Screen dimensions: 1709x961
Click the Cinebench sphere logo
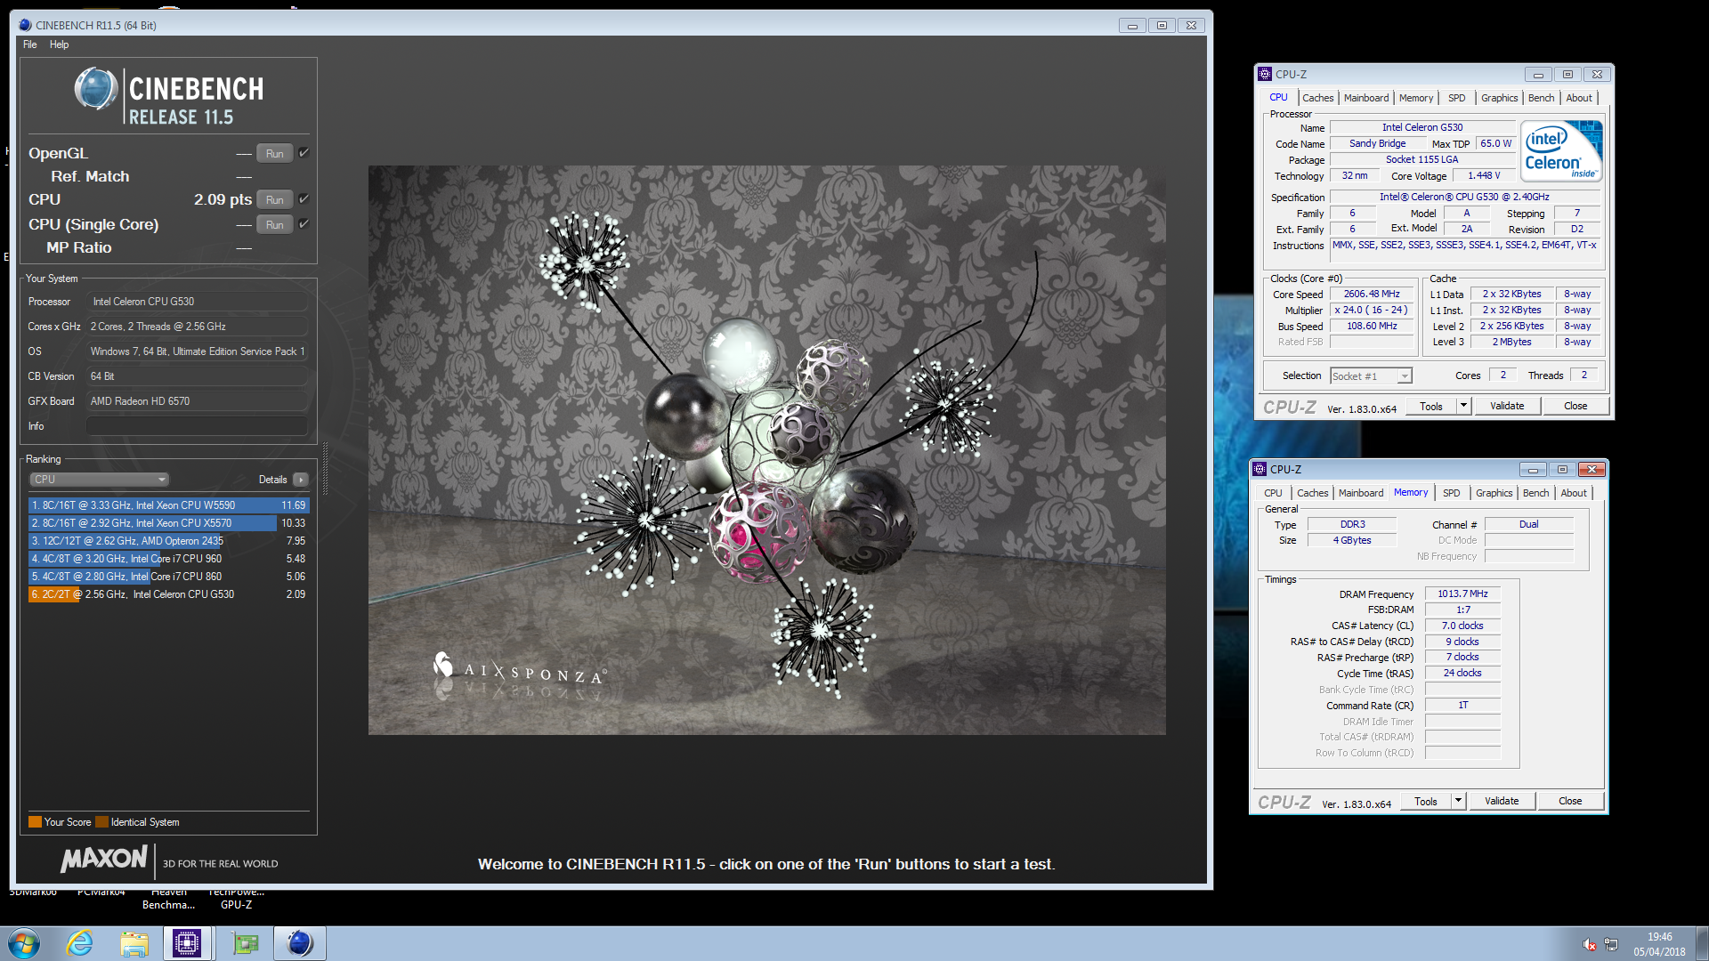96,89
